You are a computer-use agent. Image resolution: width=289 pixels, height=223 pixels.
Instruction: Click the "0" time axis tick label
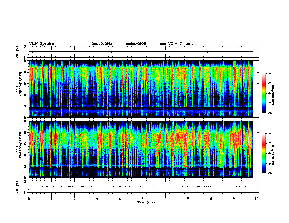pos(29,199)
